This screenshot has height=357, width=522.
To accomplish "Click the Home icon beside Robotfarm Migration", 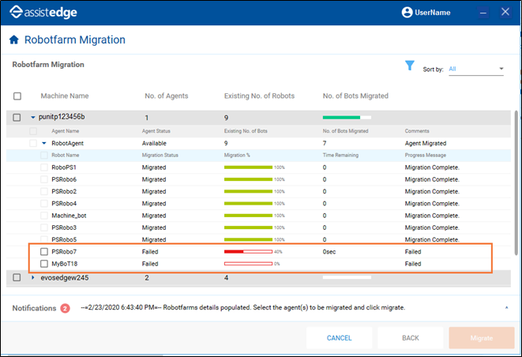I will (13, 39).
